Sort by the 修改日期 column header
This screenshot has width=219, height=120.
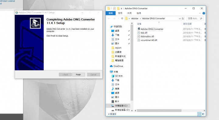187,24
